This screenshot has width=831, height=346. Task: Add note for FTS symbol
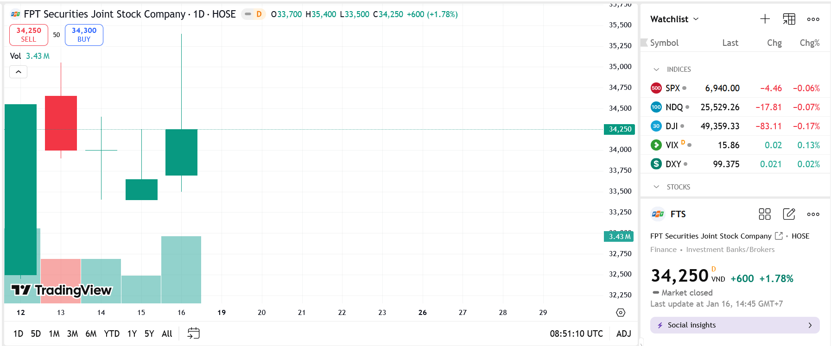point(789,214)
